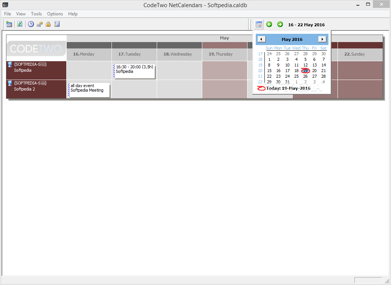Open the Tools menu
Viewport: 391px width, 285px height.
(37, 14)
